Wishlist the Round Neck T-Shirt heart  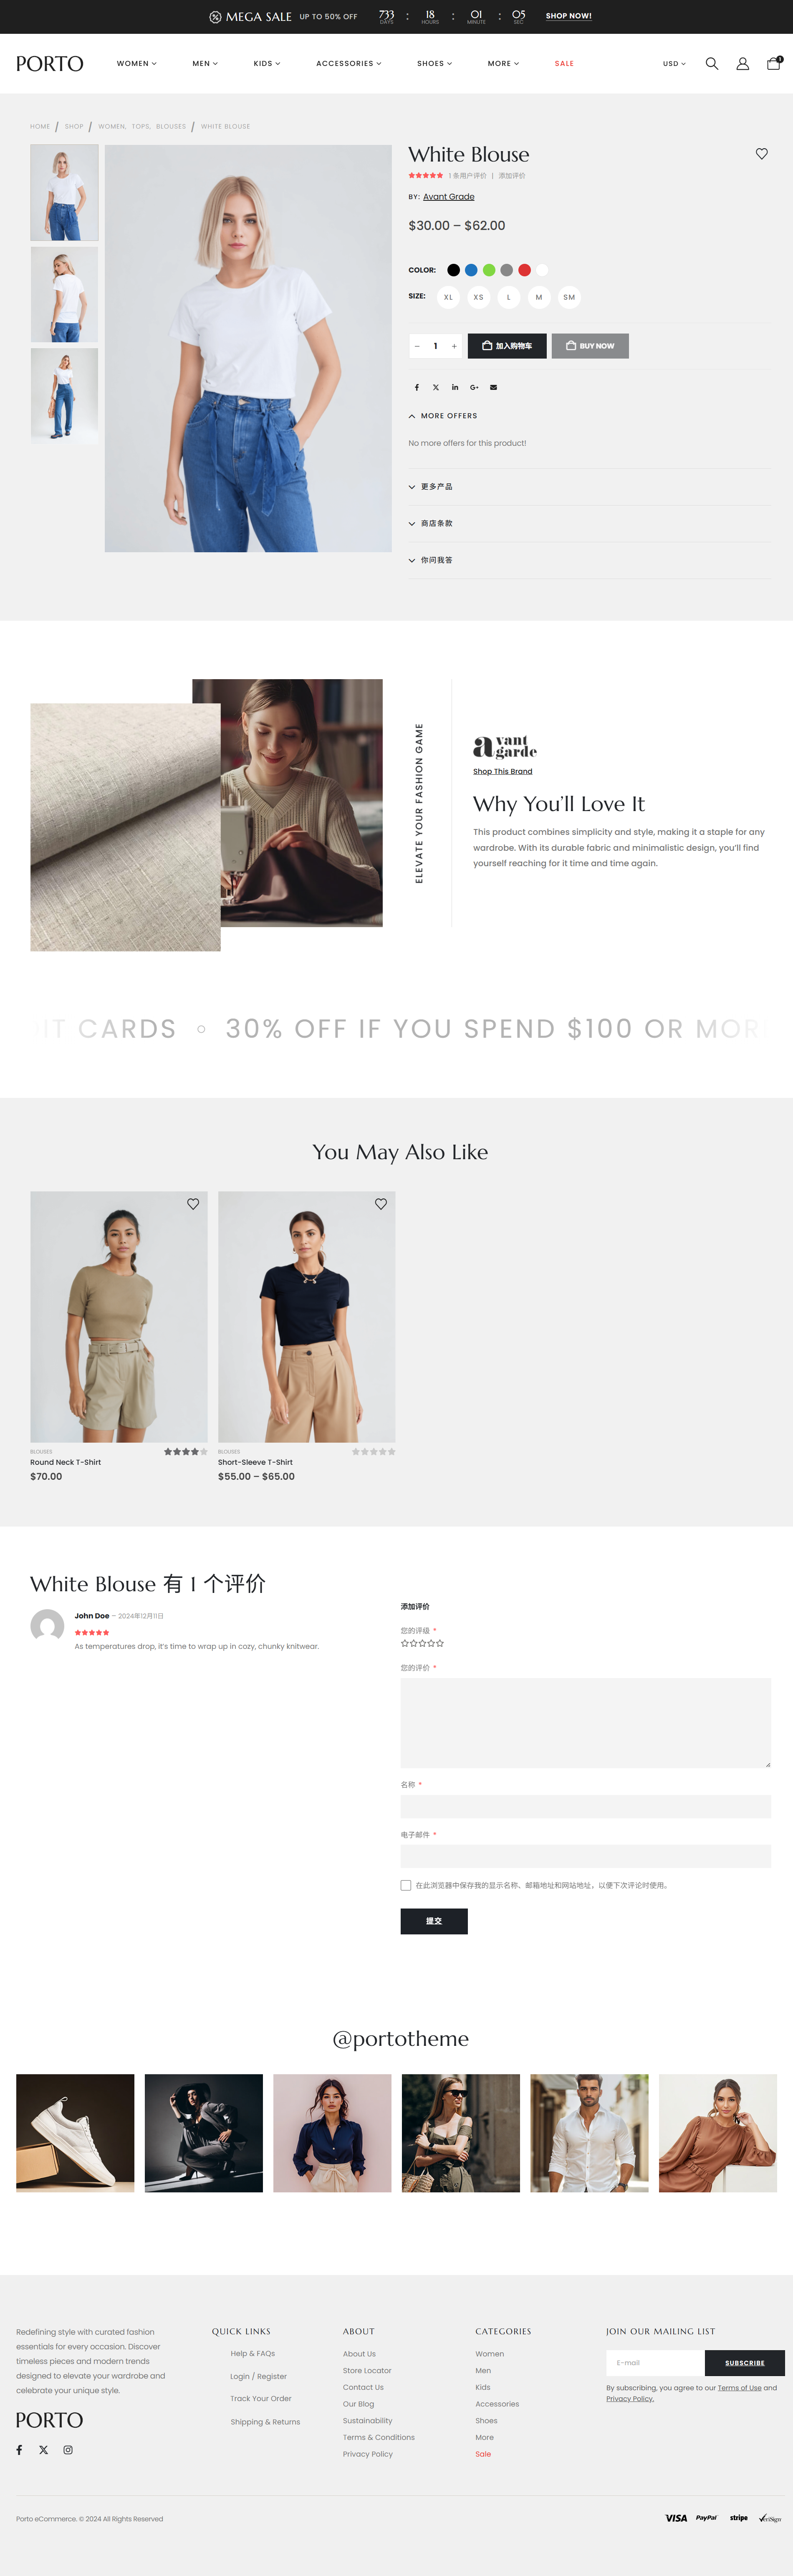click(x=193, y=1204)
